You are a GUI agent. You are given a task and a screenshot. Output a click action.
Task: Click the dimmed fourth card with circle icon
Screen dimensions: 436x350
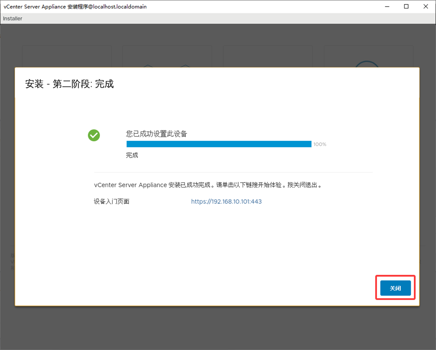click(368, 56)
